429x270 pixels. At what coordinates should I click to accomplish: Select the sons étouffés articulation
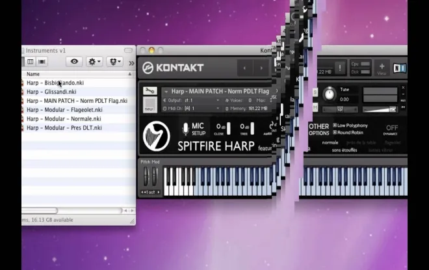tap(344, 150)
